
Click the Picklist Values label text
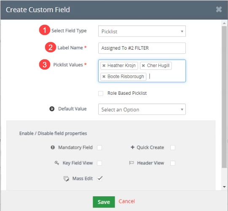(68, 65)
